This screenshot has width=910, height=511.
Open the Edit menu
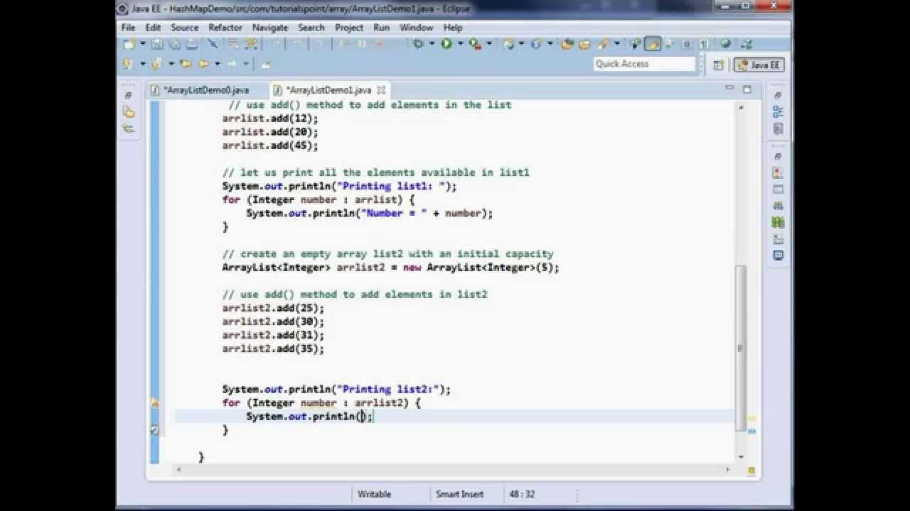[153, 28]
